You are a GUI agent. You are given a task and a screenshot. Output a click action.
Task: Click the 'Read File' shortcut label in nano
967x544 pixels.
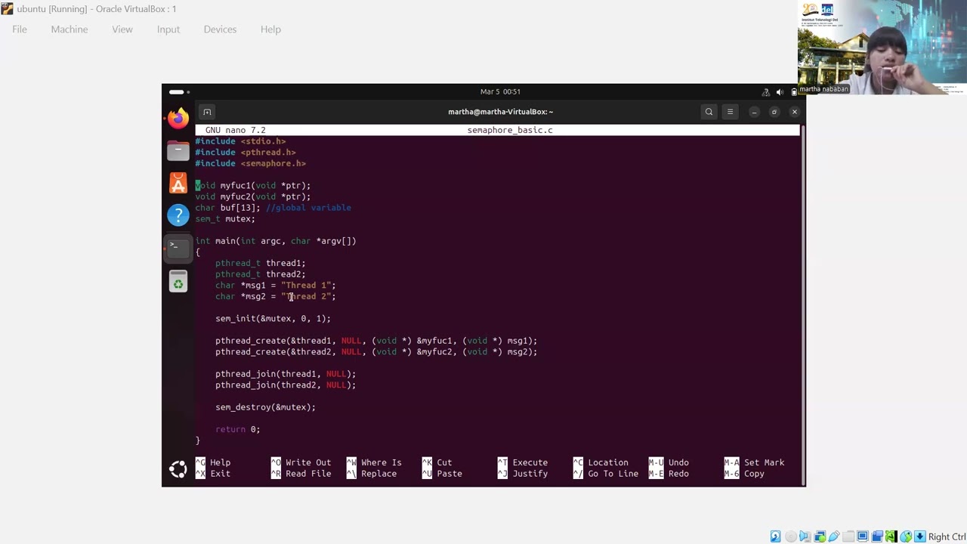[x=308, y=474]
